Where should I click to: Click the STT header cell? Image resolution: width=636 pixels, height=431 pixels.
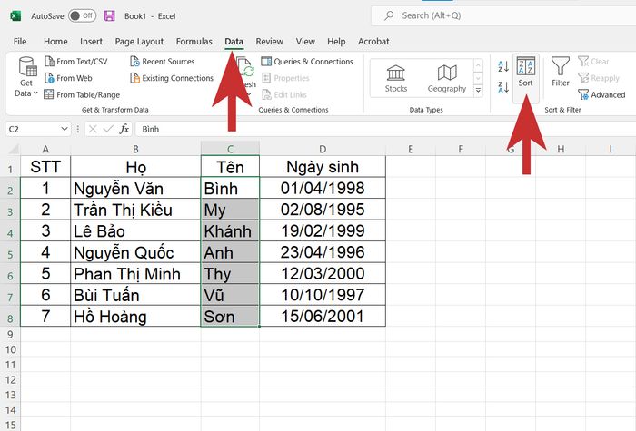(45, 166)
